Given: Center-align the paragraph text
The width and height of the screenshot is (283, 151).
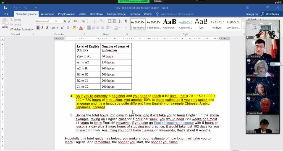Looking at the screenshot, I should point(93,28).
